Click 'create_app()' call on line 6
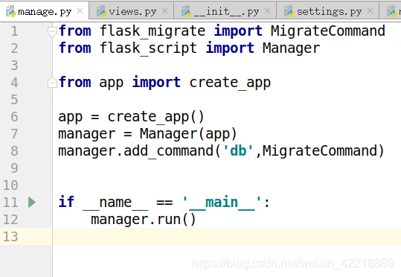Screen dimensions: 401x277 click(155, 117)
